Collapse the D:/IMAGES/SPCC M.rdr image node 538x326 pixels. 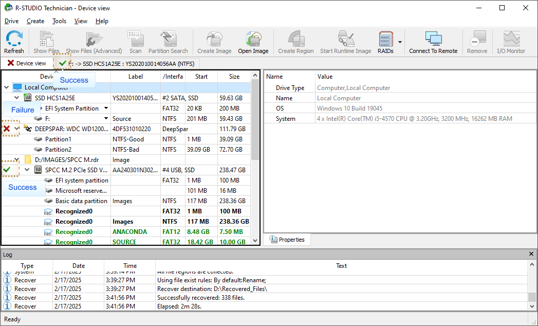coord(17,159)
